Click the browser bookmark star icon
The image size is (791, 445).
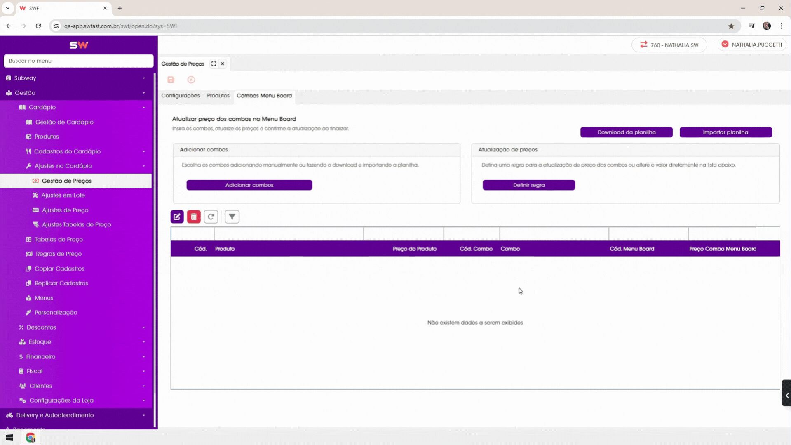point(731,26)
